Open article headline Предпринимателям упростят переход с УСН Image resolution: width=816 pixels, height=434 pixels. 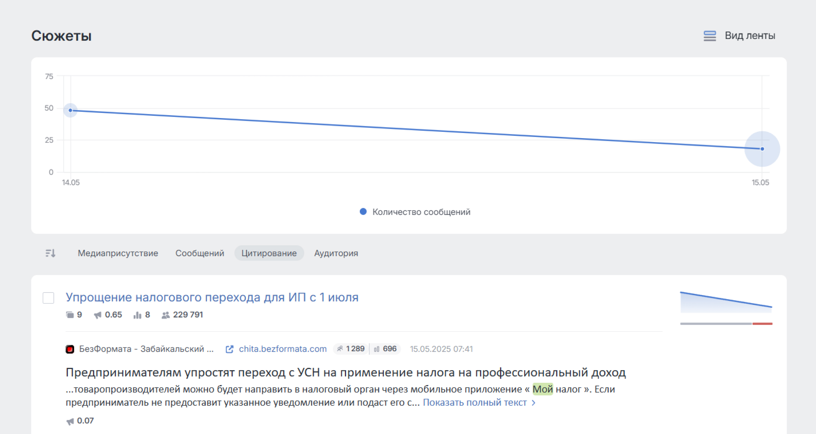point(346,372)
